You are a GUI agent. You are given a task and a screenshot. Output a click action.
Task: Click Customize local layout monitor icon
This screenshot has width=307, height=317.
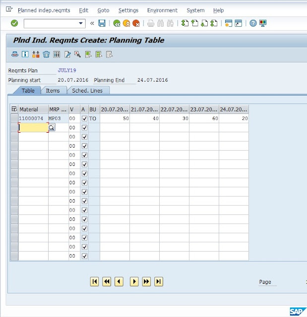click(x=263, y=23)
